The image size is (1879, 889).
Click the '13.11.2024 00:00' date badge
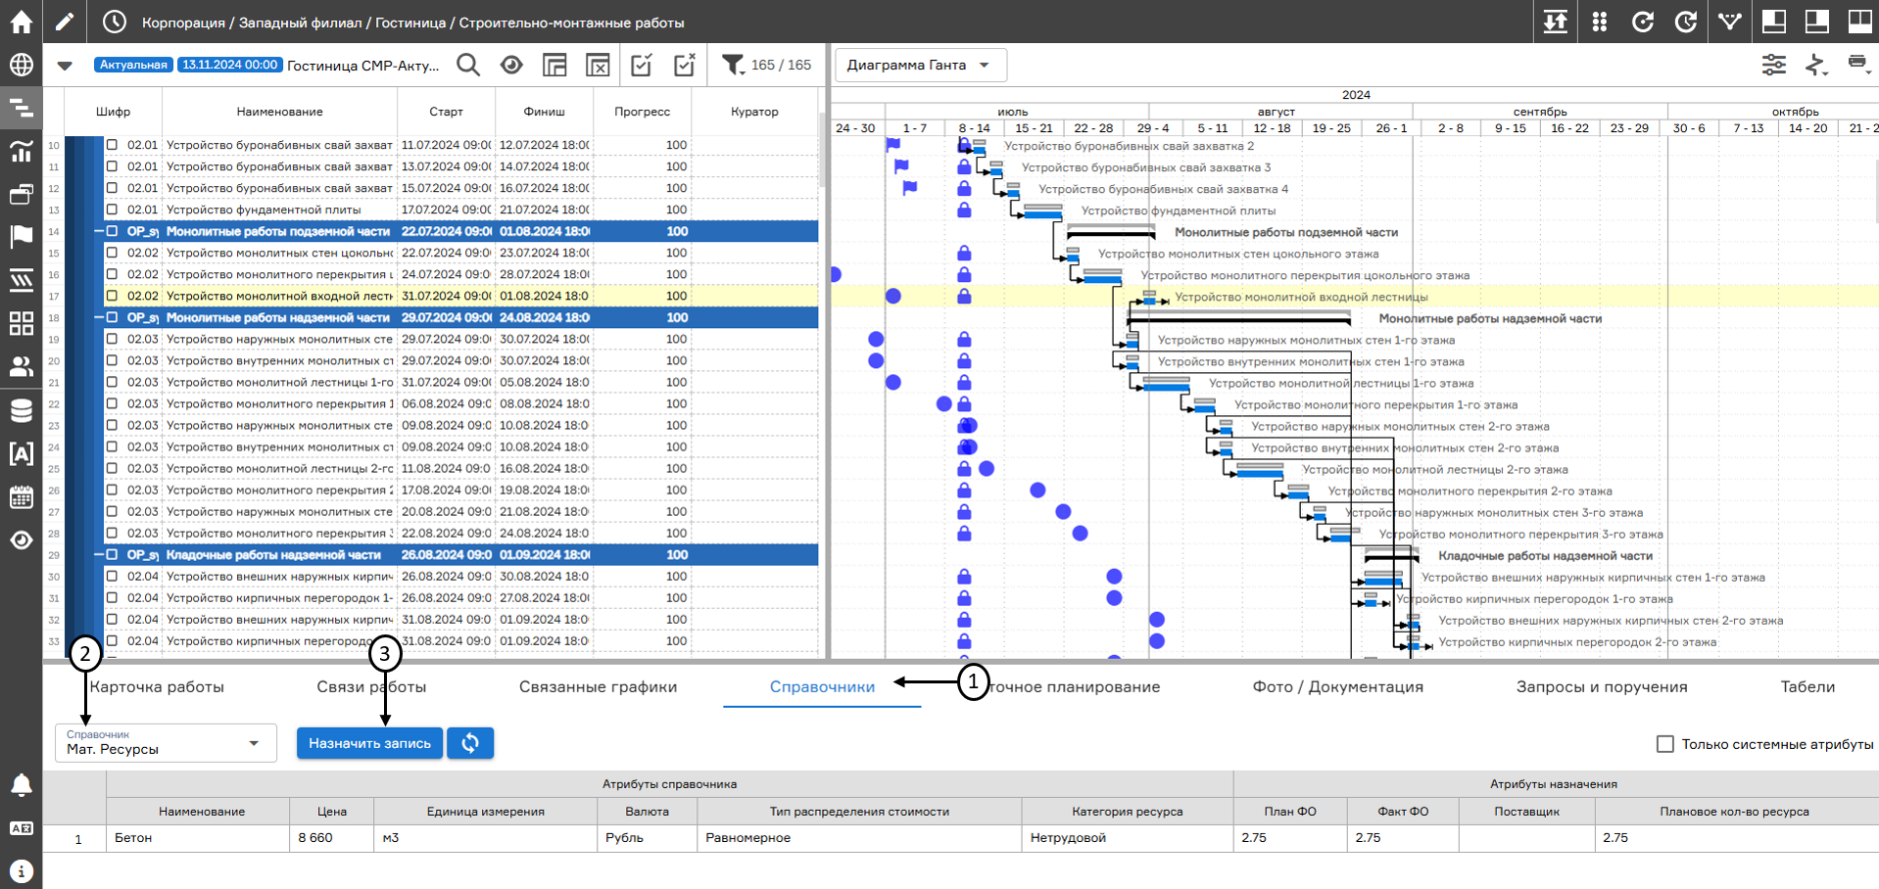[x=230, y=65]
